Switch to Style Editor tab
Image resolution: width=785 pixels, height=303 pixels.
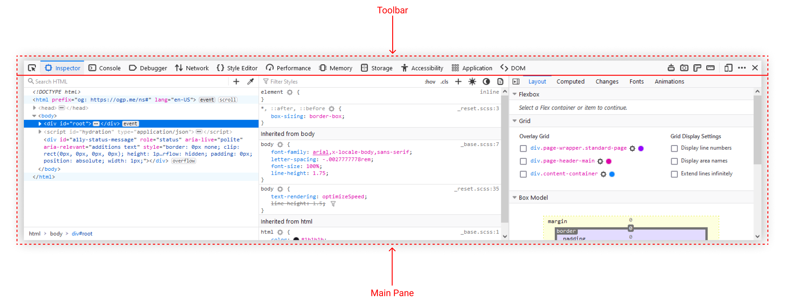coord(237,68)
